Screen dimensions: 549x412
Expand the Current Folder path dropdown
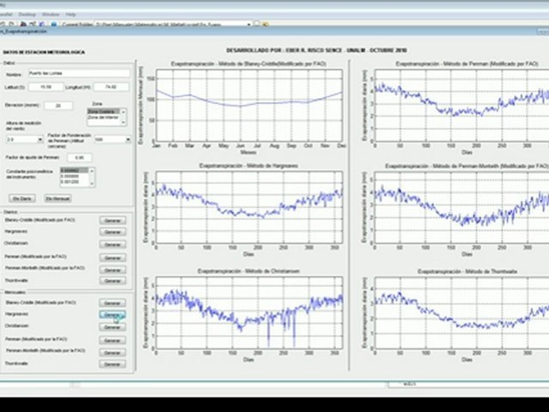(x=249, y=25)
